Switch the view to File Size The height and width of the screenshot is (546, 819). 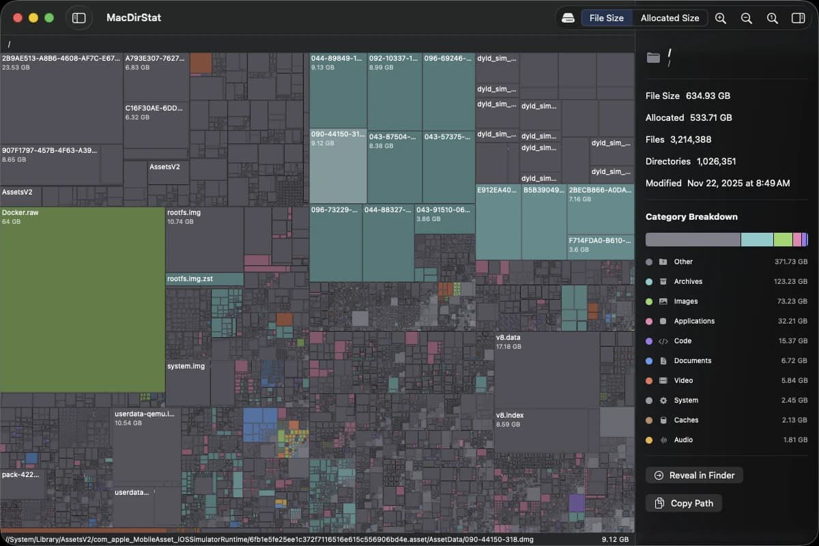(606, 18)
